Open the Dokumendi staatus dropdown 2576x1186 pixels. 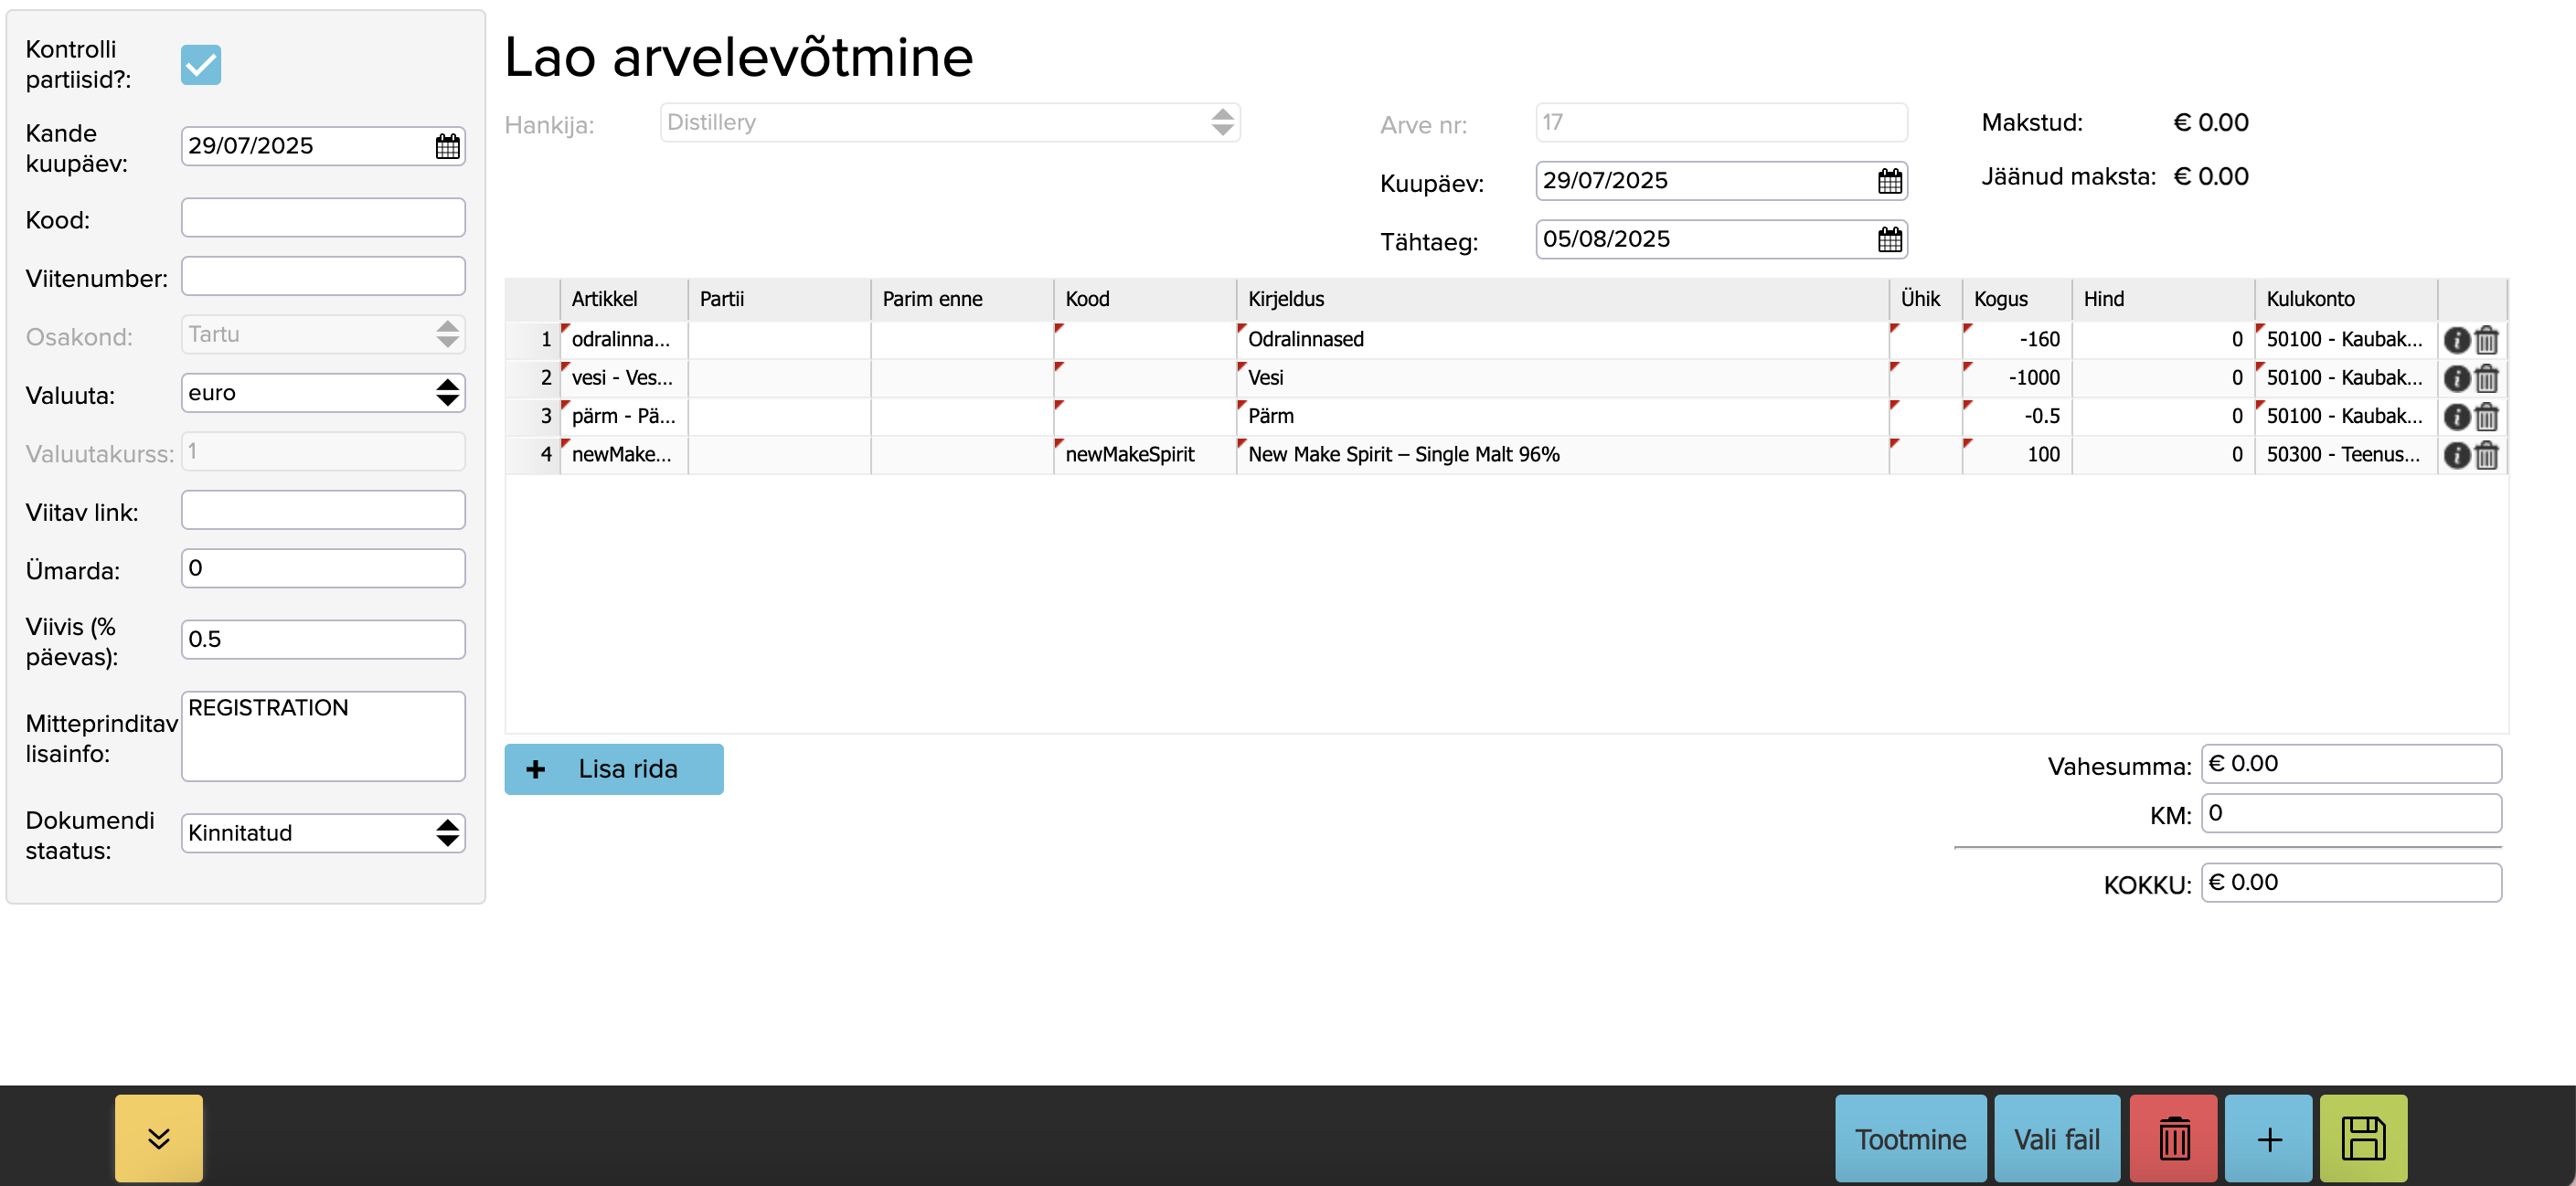pyautogui.click(x=322, y=832)
